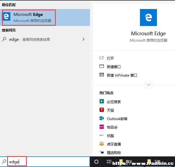Open Outlook邮箱 site link
The image size is (175, 167).
[x=117, y=119]
